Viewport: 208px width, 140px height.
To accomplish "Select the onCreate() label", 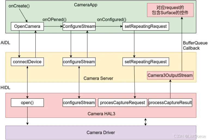I will pyautogui.click(x=19, y=6).
